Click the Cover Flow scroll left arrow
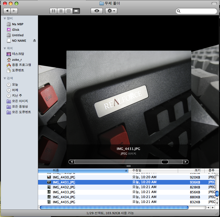Screen dimensions: 220x217 (72, 162)
